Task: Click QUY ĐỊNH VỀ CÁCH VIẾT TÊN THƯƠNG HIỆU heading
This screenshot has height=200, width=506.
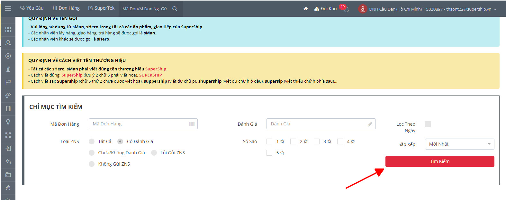Action: coord(77,60)
